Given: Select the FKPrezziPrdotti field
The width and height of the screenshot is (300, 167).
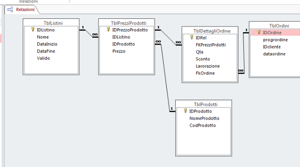Looking at the screenshot, I should tap(211, 45).
